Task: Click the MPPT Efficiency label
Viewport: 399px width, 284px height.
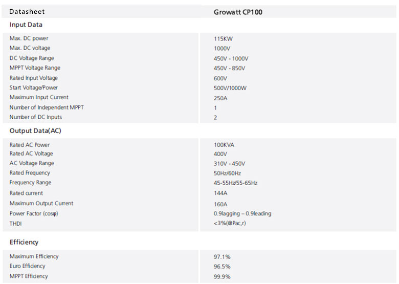Action: pyautogui.click(x=29, y=276)
